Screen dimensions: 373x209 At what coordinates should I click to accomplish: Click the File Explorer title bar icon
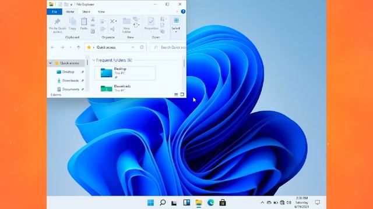click(x=51, y=4)
